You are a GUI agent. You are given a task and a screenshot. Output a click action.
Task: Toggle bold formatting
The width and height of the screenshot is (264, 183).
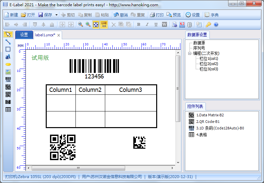pyautogui.click(x=139, y=25)
